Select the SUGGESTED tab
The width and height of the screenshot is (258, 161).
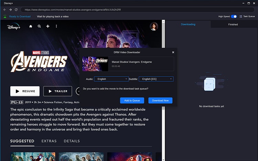22,141
